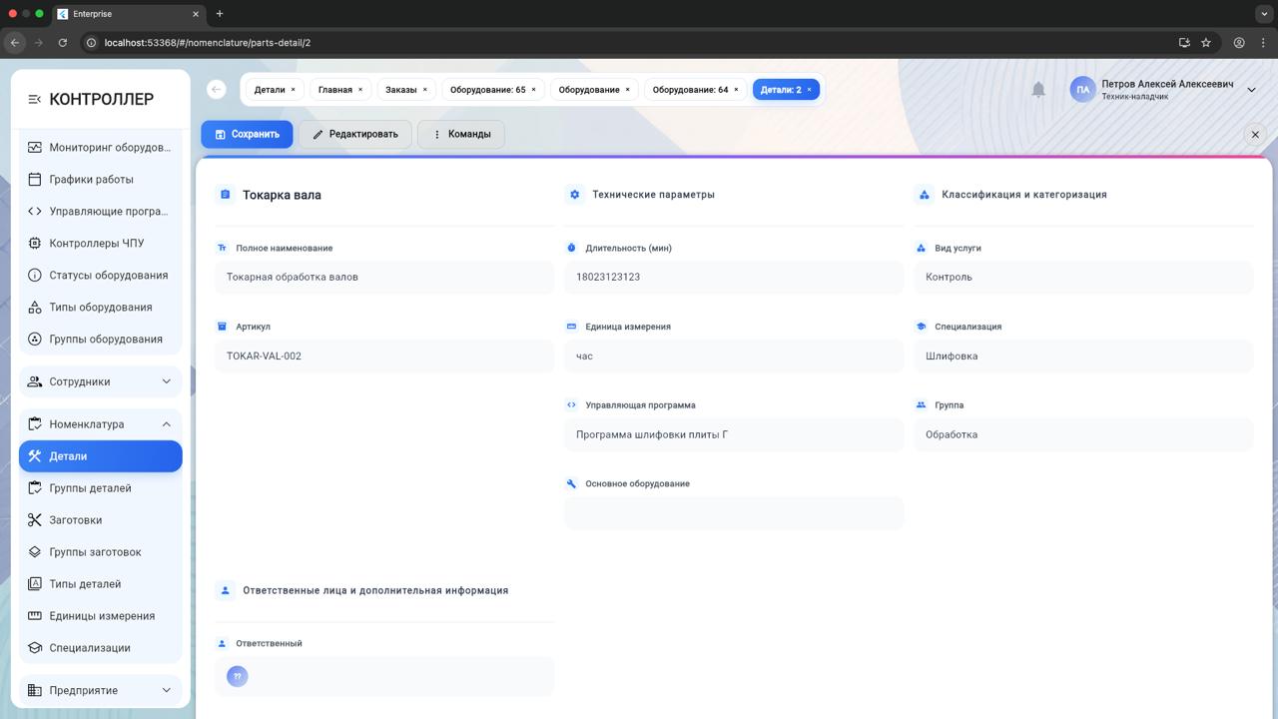The image size is (1278, 719).
Task: Collapse the sidebar with the hamburger menu icon
Action: coord(35,99)
